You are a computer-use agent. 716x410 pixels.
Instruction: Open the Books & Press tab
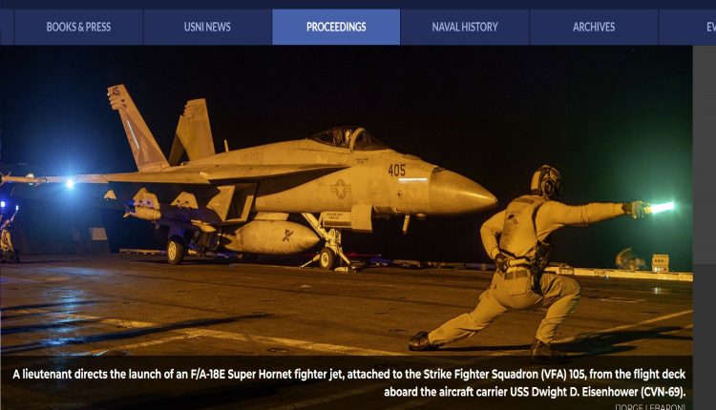[78, 27]
